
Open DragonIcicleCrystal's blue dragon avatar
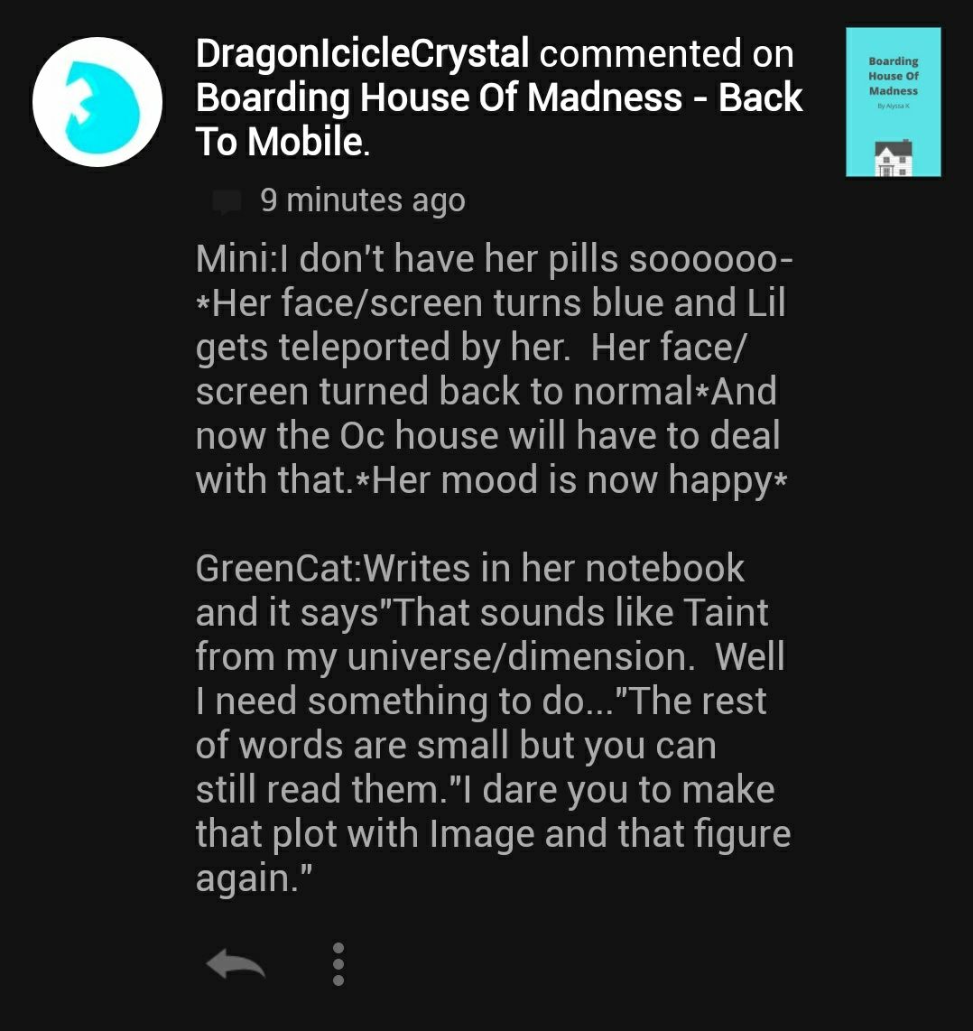(x=99, y=104)
